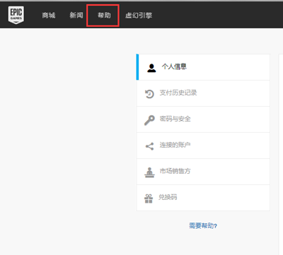Open the 兑换码 redeem code section
Image resolution: width=283 pixels, height=255 pixels.
[x=203, y=198]
